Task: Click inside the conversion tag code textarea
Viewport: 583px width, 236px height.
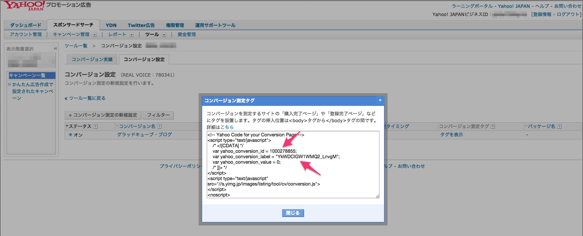Action: click(x=293, y=165)
